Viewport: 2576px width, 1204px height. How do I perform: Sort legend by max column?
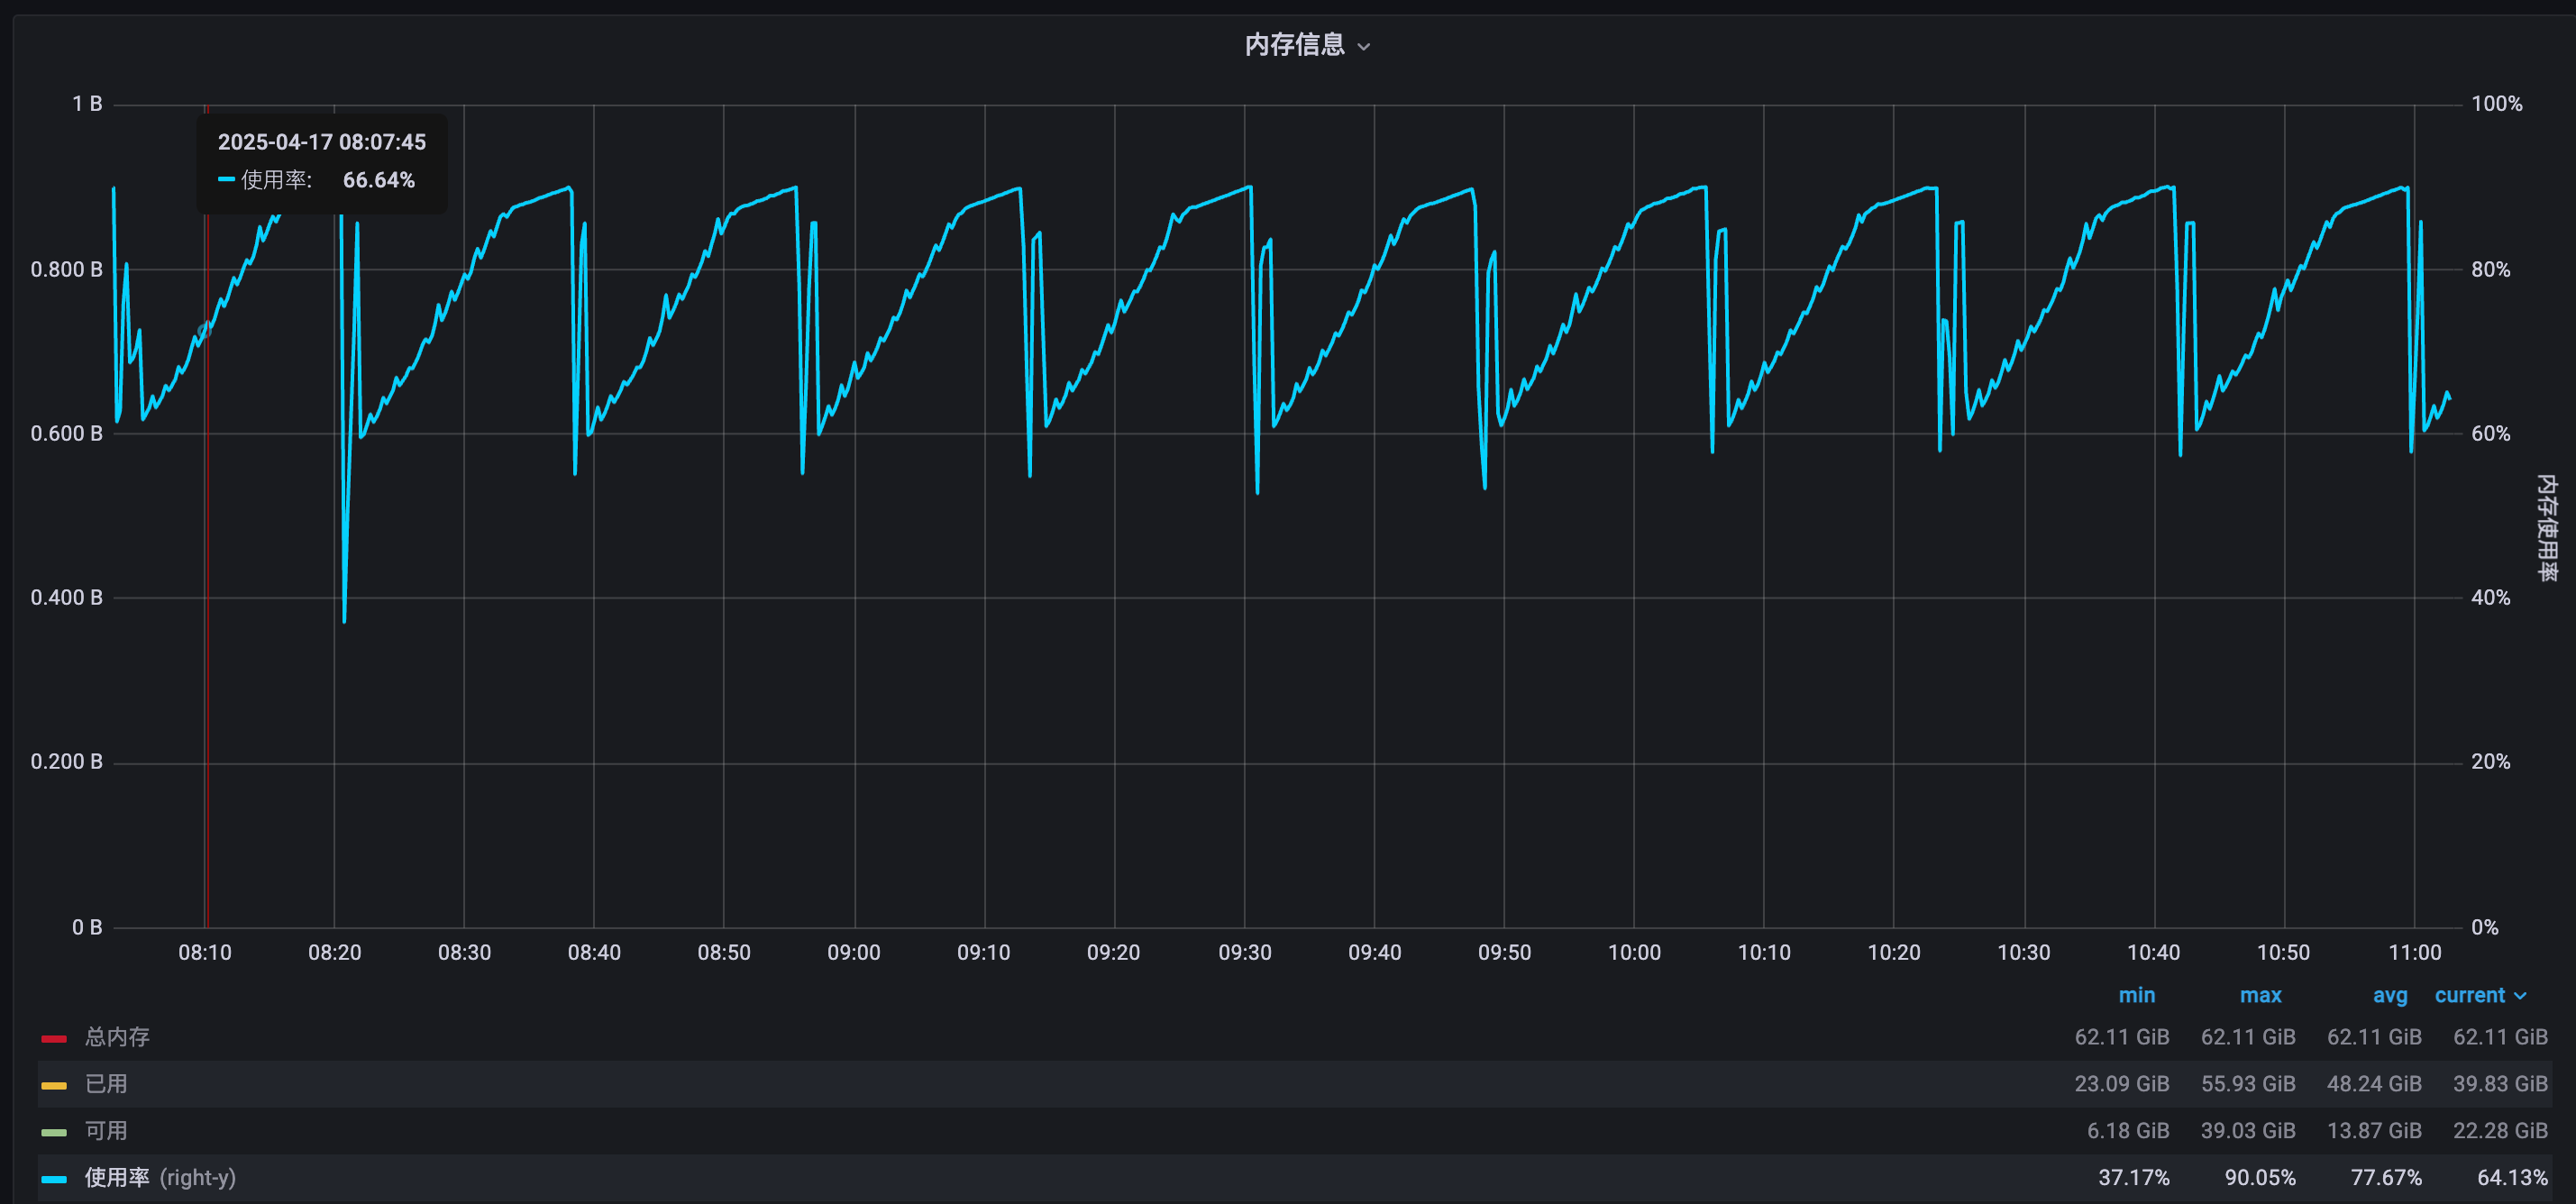tap(2260, 995)
